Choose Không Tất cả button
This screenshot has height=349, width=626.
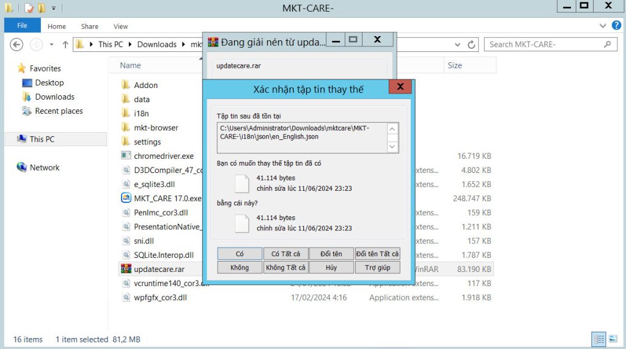point(285,267)
